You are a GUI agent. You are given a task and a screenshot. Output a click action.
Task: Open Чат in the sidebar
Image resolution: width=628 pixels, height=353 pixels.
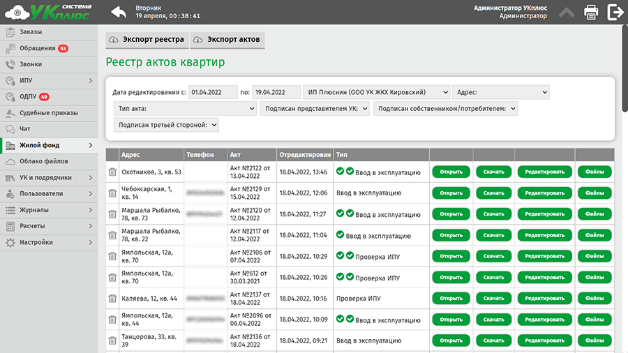coord(49,129)
